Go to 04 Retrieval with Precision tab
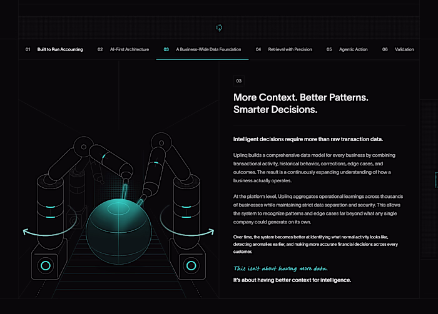 pos(284,49)
